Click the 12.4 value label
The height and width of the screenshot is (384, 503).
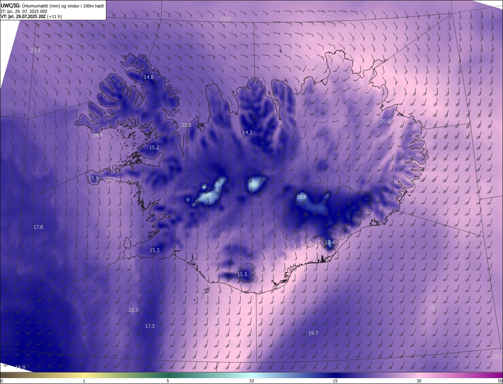click(x=330, y=243)
